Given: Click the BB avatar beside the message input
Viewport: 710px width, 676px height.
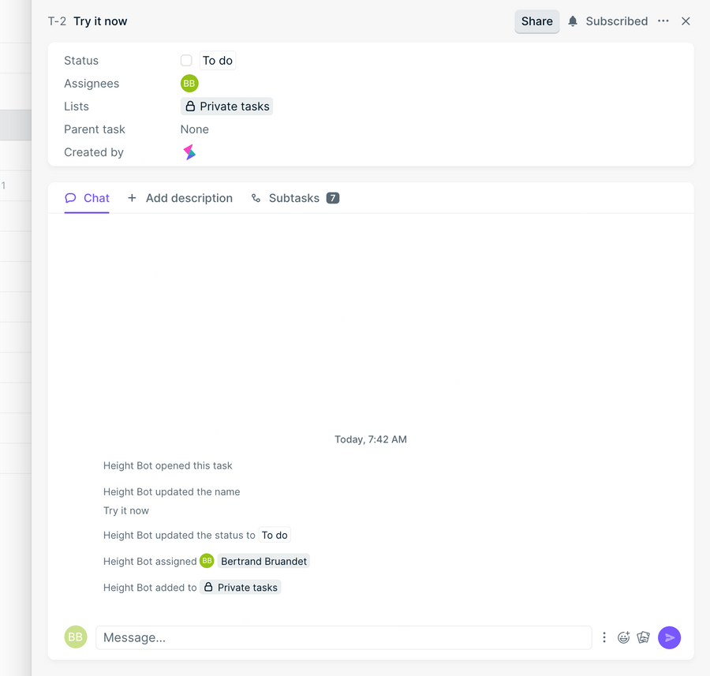Looking at the screenshot, I should (75, 637).
